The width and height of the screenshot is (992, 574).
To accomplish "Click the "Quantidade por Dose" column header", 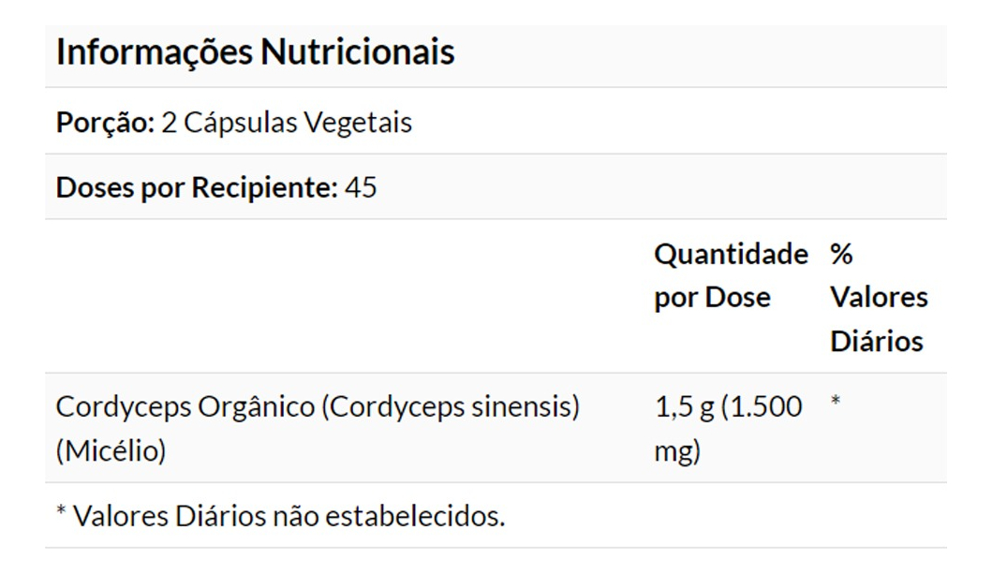I will point(730,275).
